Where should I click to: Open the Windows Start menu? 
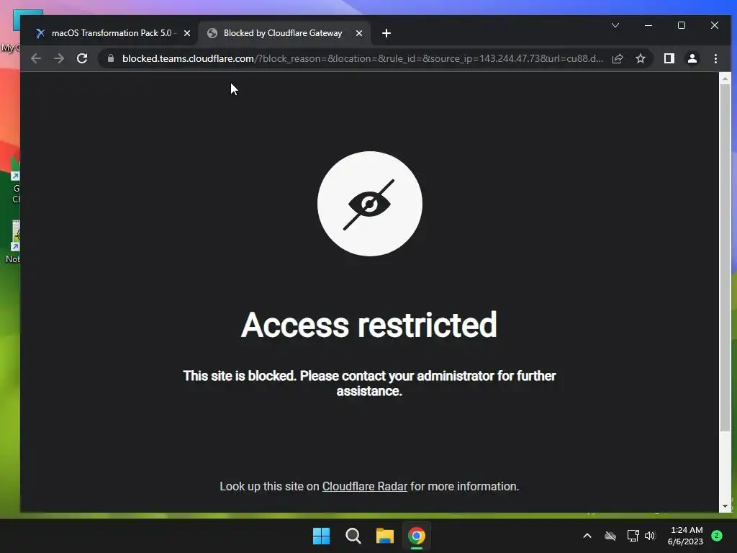(322, 536)
